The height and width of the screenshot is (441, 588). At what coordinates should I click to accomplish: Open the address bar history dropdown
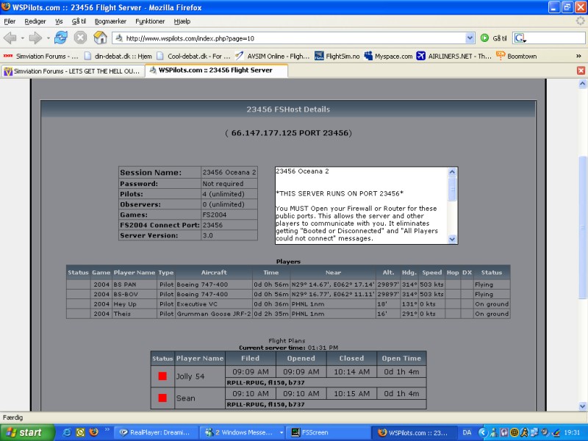(x=470, y=38)
